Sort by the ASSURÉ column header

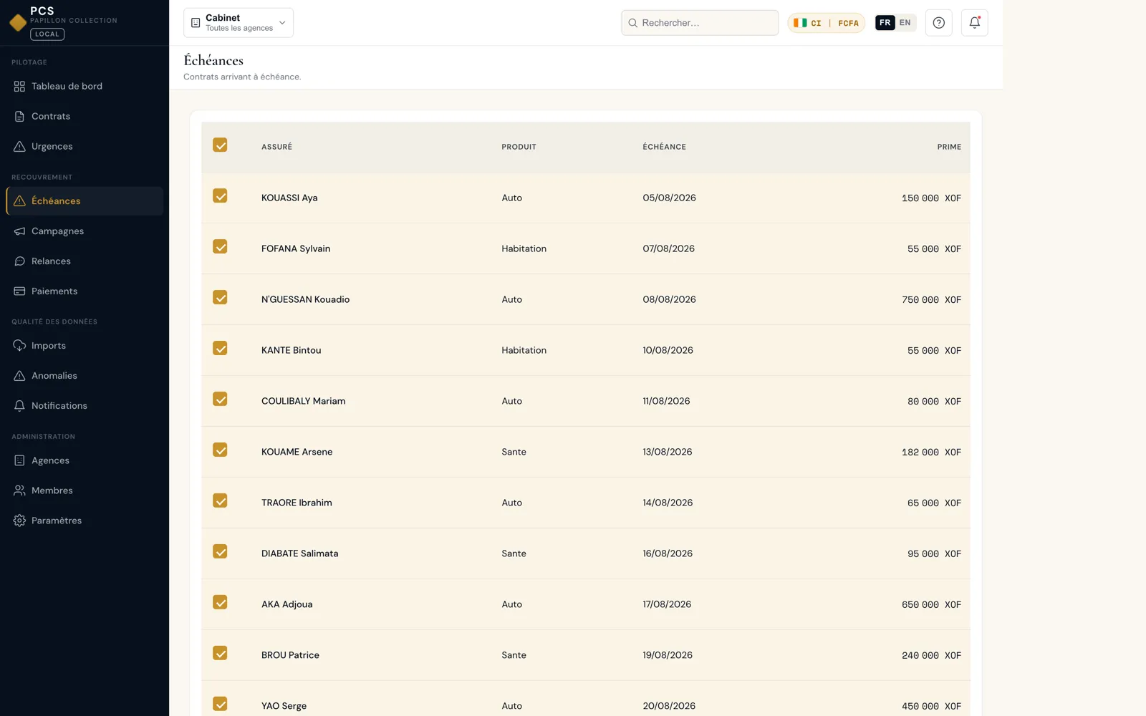click(x=276, y=147)
